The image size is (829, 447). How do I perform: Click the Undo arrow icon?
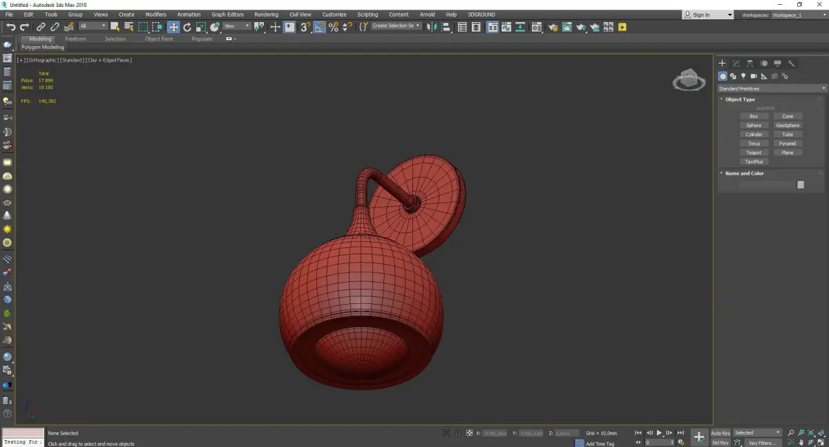coord(10,27)
